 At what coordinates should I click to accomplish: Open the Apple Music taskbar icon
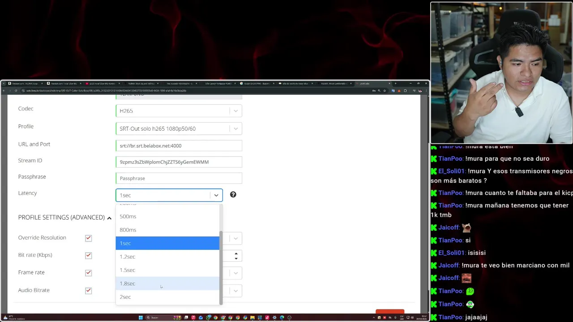click(193, 318)
